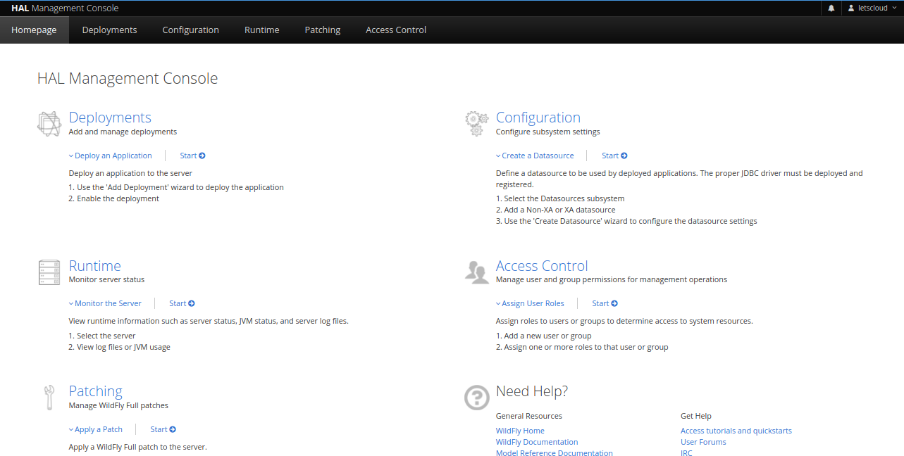904x456 pixels.
Task: Click the Access Control heading link
Action: point(542,266)
